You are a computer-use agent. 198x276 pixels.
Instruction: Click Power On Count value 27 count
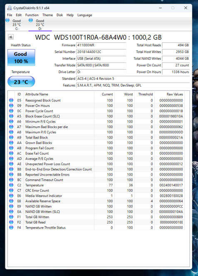click(x=176, y=65)
